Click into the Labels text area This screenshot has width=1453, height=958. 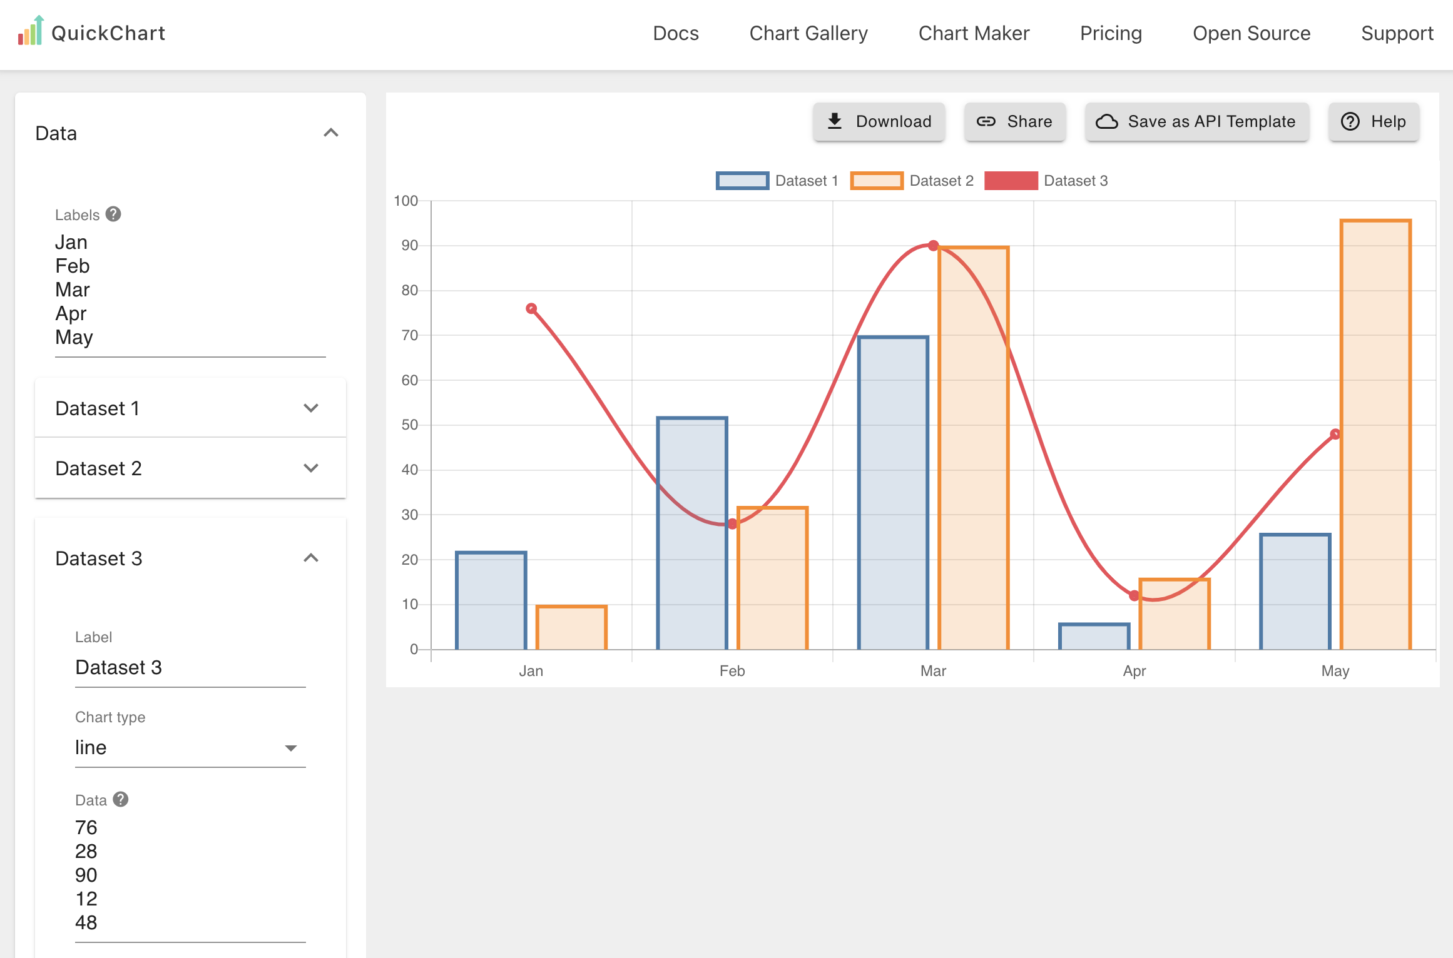190,290
